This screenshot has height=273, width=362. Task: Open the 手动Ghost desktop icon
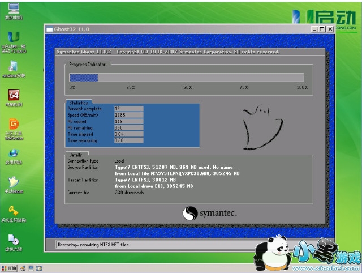pos(14,185)
